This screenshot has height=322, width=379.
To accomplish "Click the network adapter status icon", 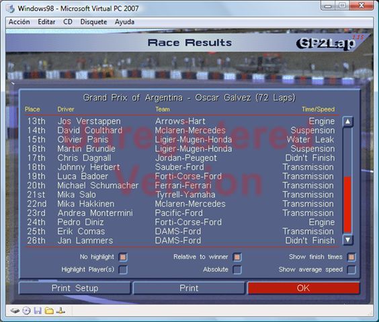I will [x=60, y=311].
